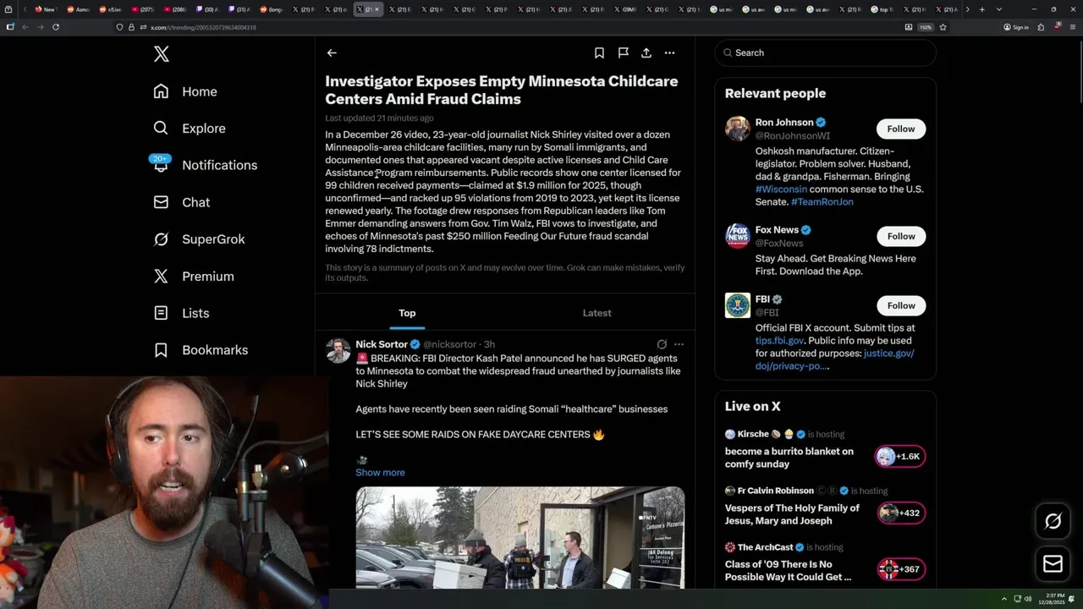Open the floating Grok button
Screen dimensions: 1083x609
1053,521
